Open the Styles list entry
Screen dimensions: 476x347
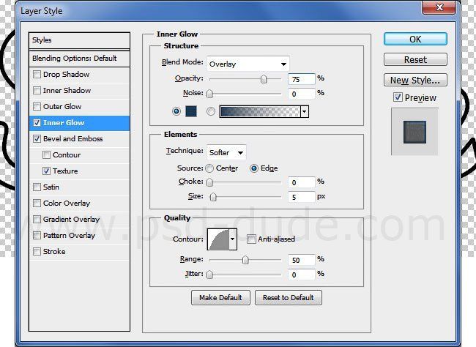pyautogui.click(x=79, y=40)
